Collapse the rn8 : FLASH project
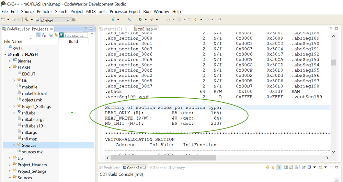This screenshot has width=343, height=182. pyautogui.click(x=5, y=54)
